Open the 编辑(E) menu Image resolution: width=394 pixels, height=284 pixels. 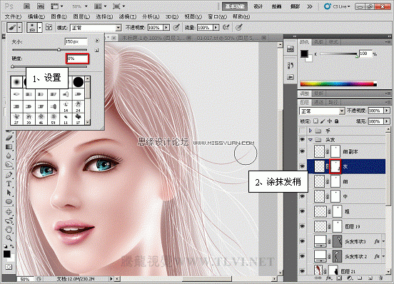tap(36, 16)
